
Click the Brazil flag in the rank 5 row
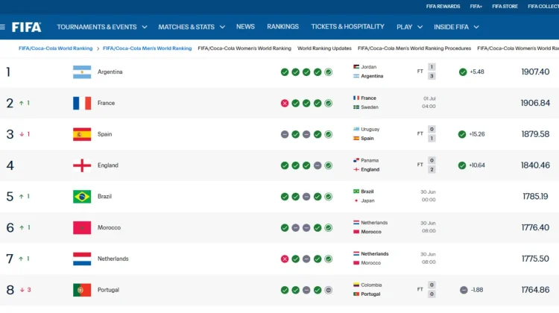pyautogui.click(x=82, y=197)
